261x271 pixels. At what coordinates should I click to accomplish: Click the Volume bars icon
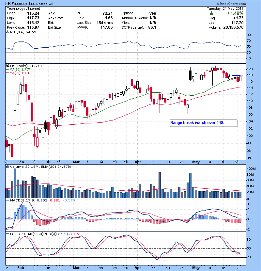[8, 167]
